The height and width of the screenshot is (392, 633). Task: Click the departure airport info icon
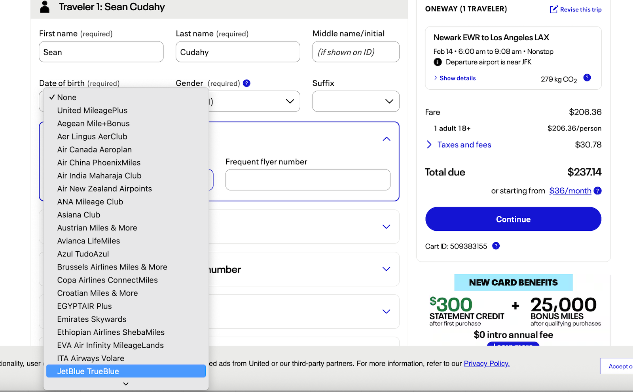[x=438, y=62]
